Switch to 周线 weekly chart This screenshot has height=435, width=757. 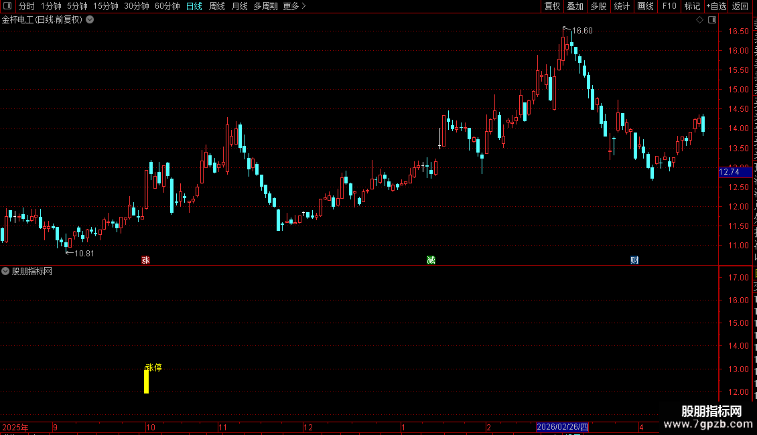point(217,6)
